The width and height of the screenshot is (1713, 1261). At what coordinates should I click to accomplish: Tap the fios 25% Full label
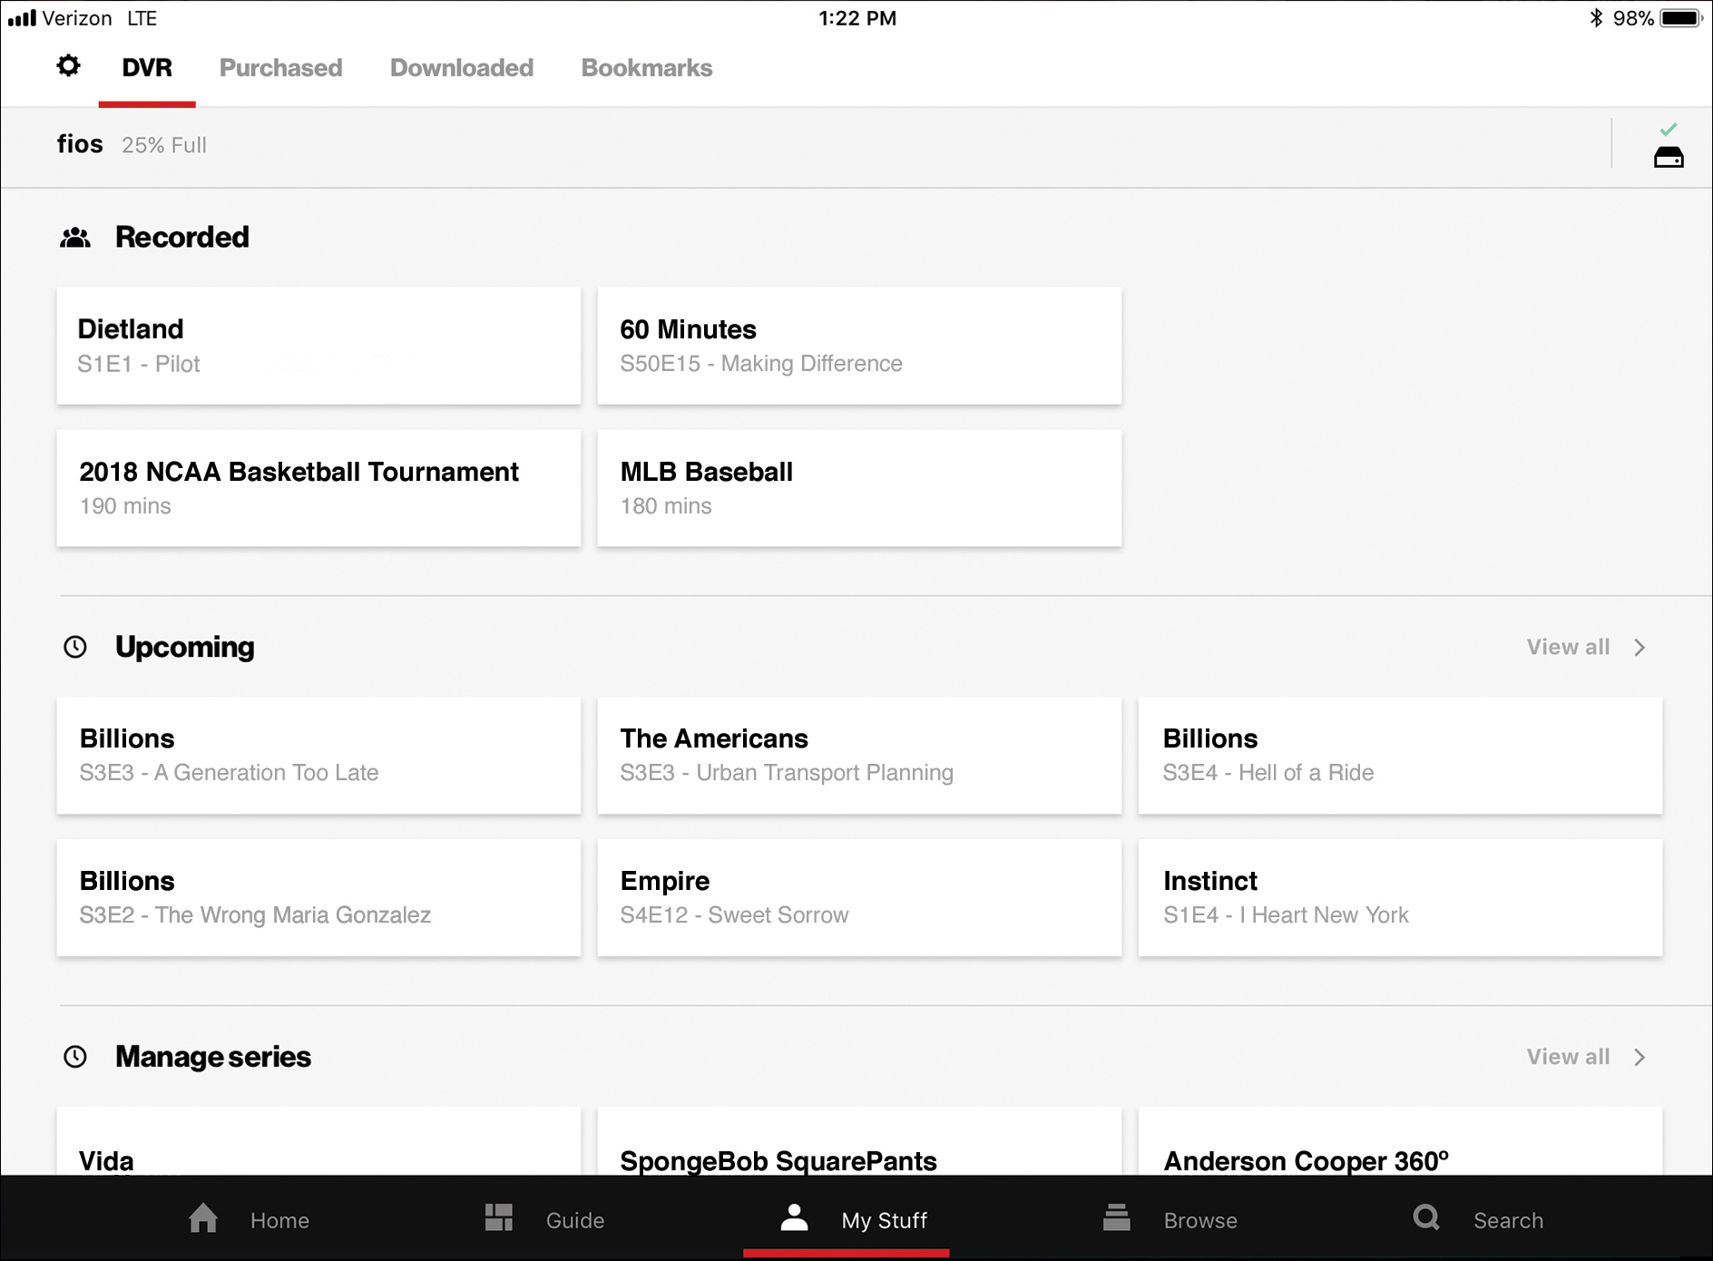(x=132, y=144)
